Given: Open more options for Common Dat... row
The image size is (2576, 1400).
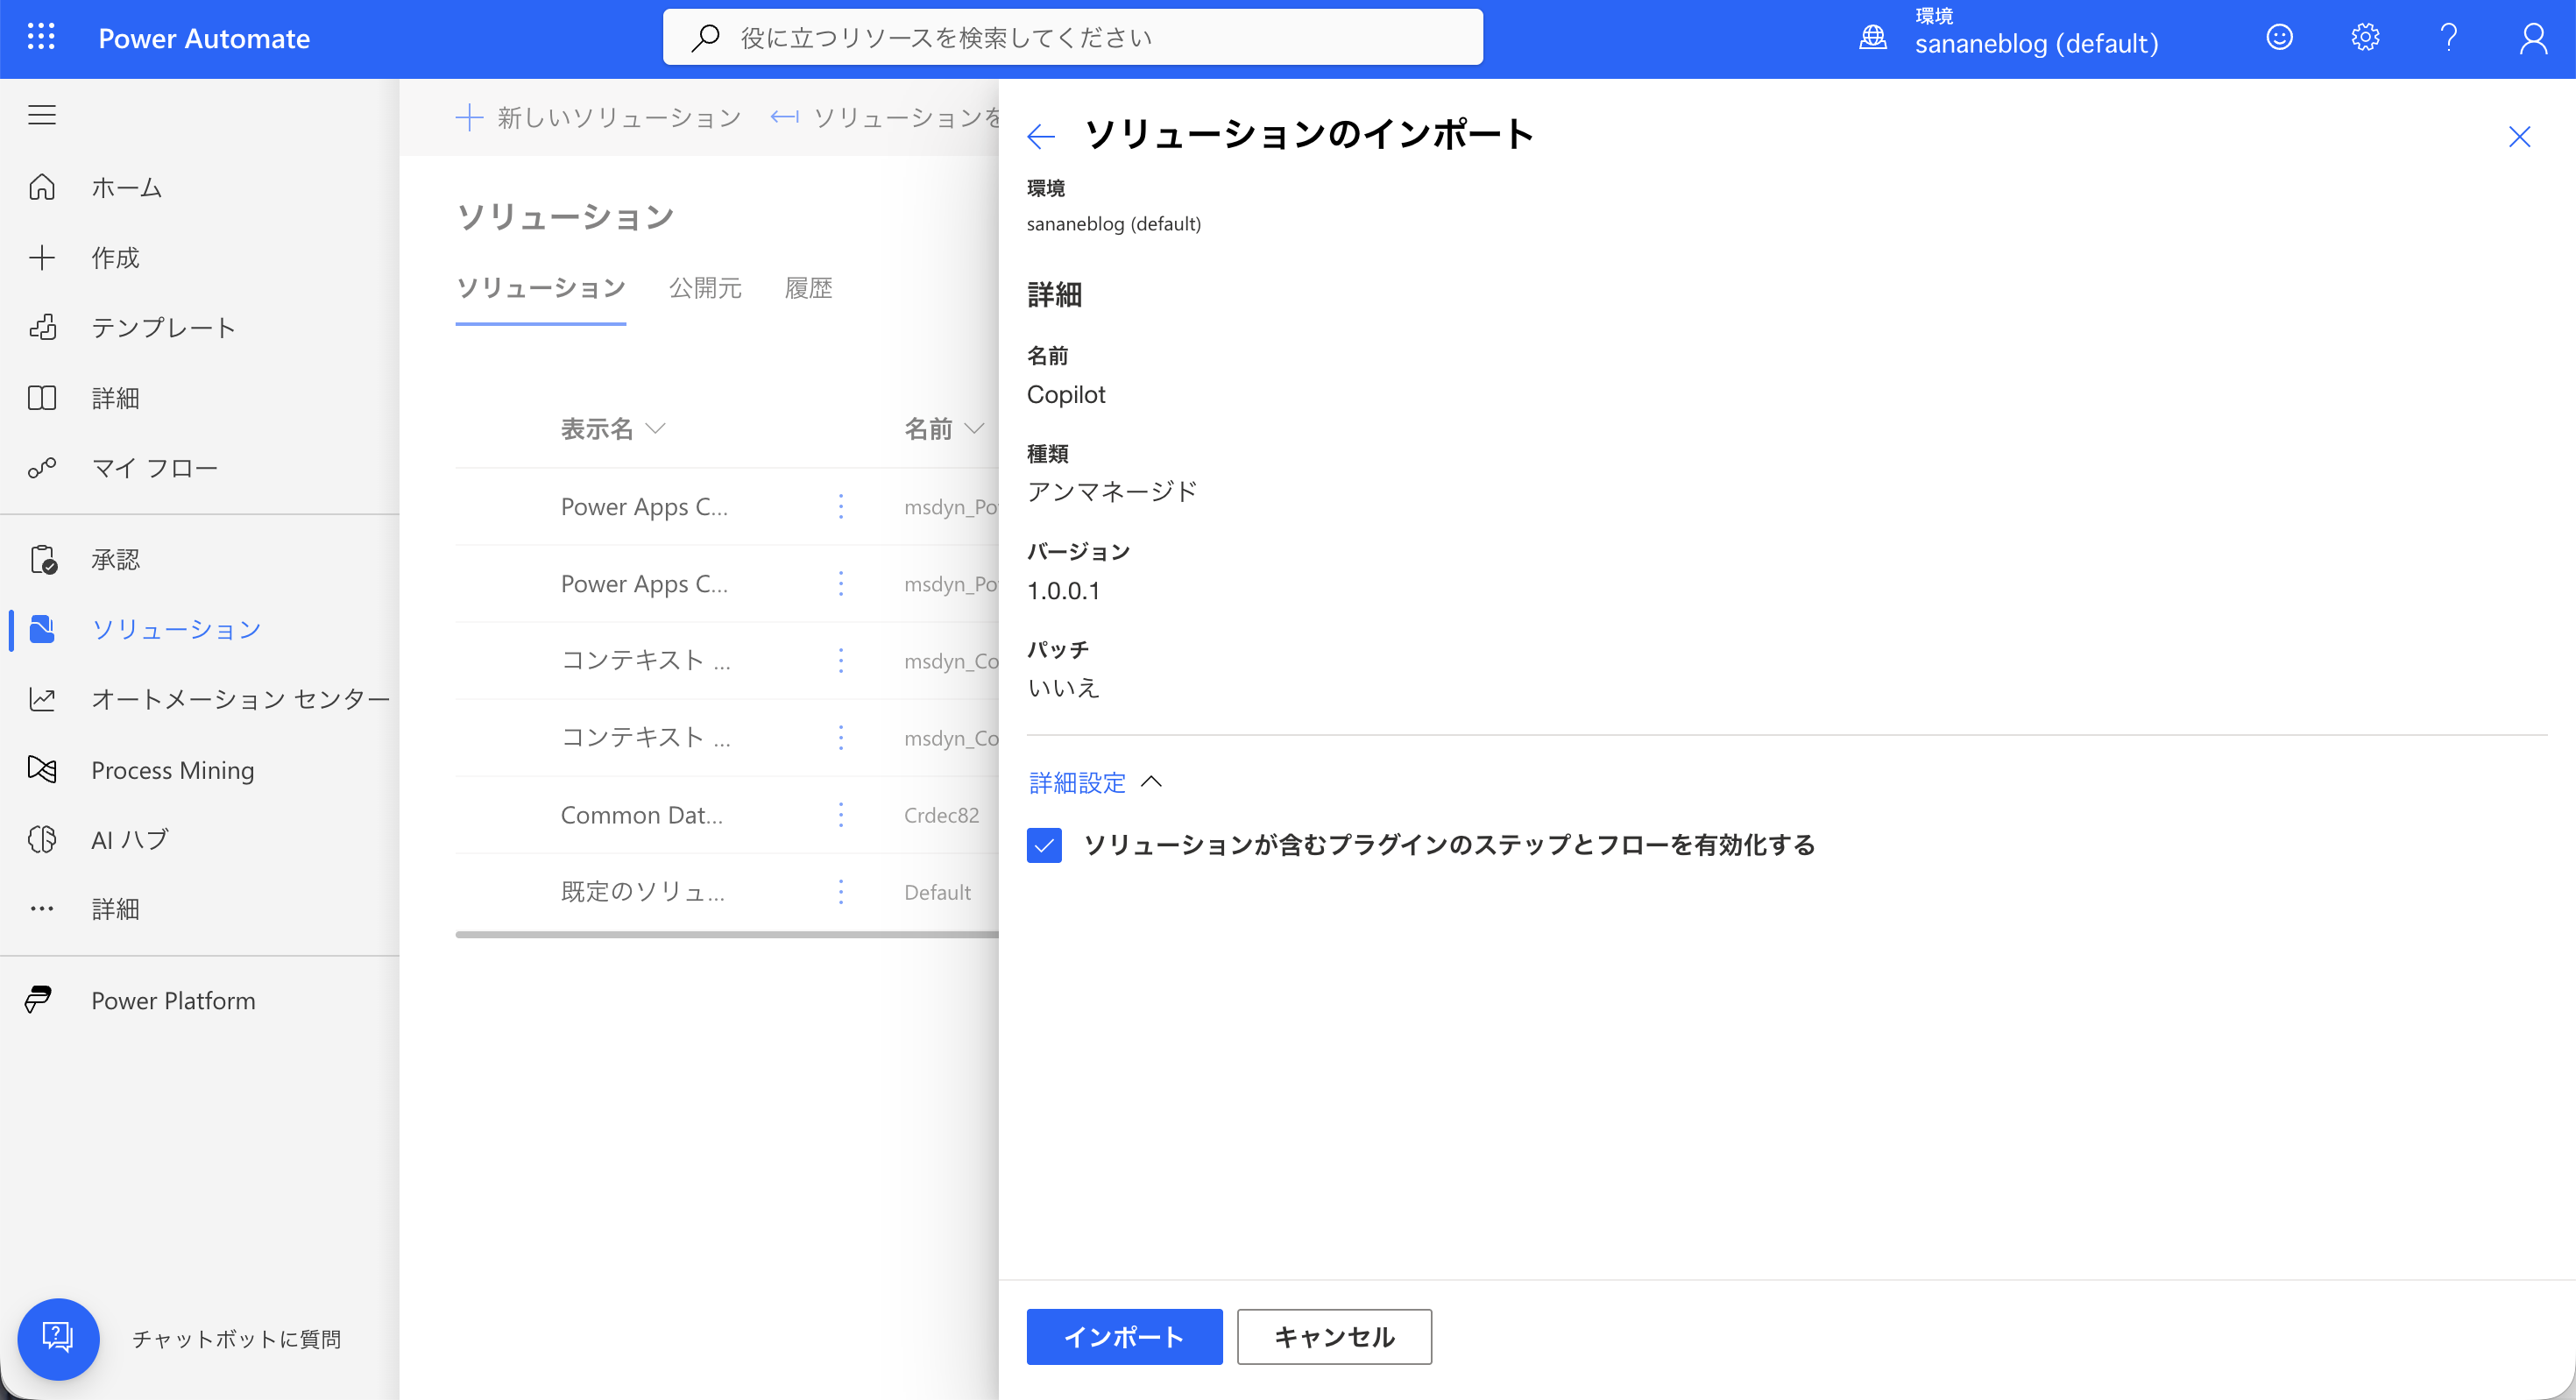Looking at the screenshot, I should (x=841, y=815).
